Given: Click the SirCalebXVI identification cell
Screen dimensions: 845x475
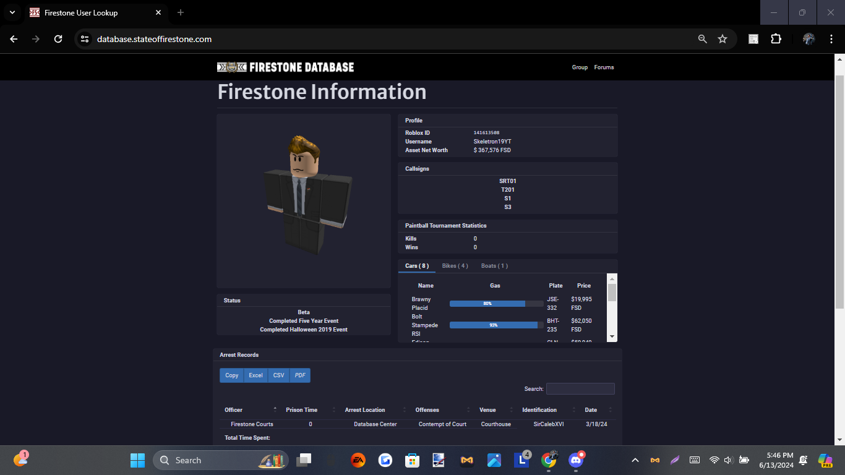Looking at the screenshot, I should pyautogui.click(x=549, y=424).
